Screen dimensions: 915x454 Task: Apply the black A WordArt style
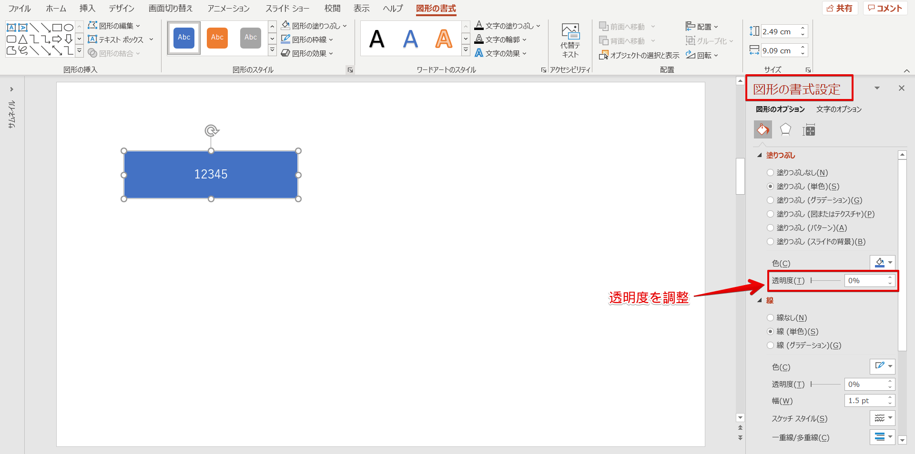[377, 39]
